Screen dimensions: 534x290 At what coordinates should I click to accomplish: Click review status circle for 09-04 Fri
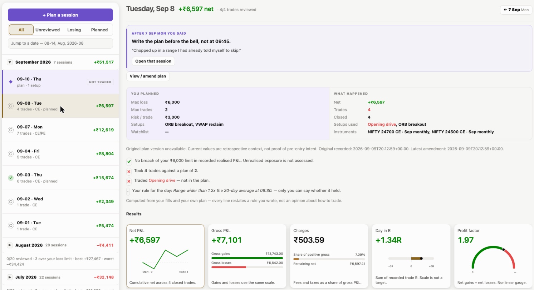pyautogui.click(x=11, y=154)
